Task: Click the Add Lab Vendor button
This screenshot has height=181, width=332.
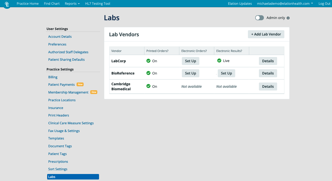Action: [x=266, y=34]
